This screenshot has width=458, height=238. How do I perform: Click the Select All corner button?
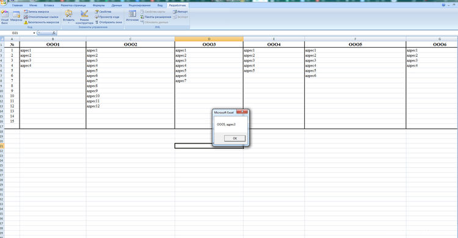pyautogui.click(x=2, y=39)
